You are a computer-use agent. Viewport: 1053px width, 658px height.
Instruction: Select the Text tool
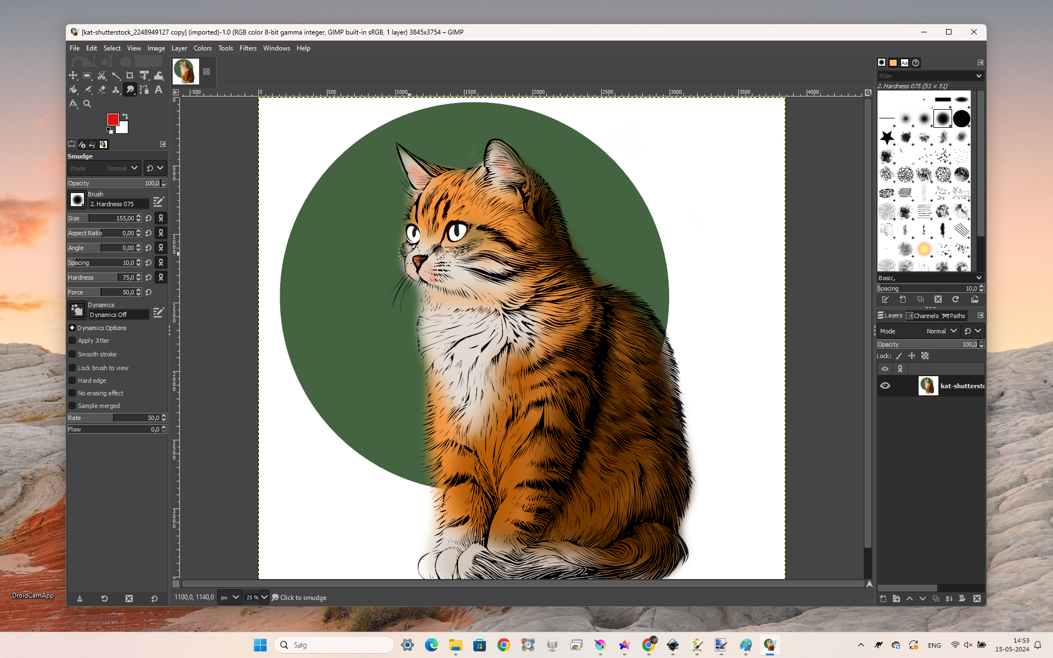[x=158, y=89]
